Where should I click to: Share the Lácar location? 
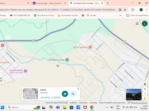(x=73, y=94)
